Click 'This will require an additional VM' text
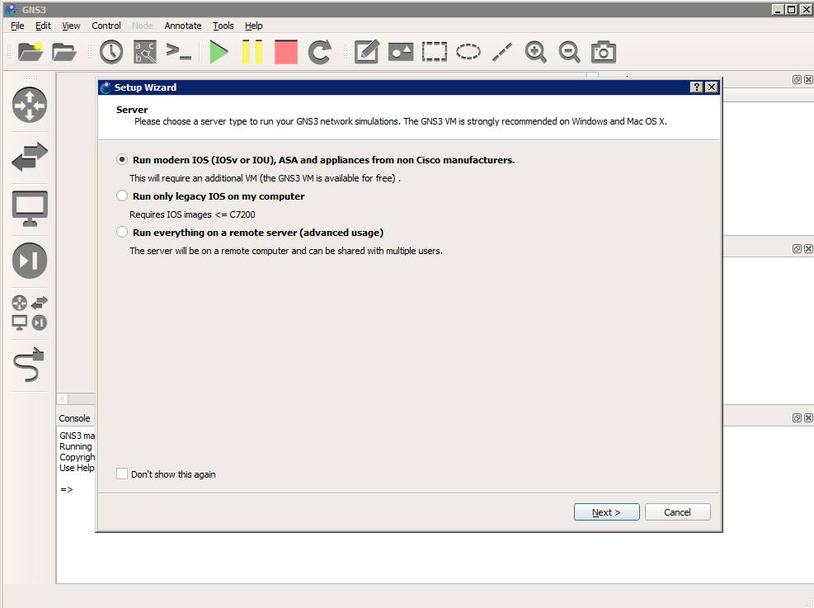This screenshot has height=608, width=814. pyautogui.click(x=265, y=178)
